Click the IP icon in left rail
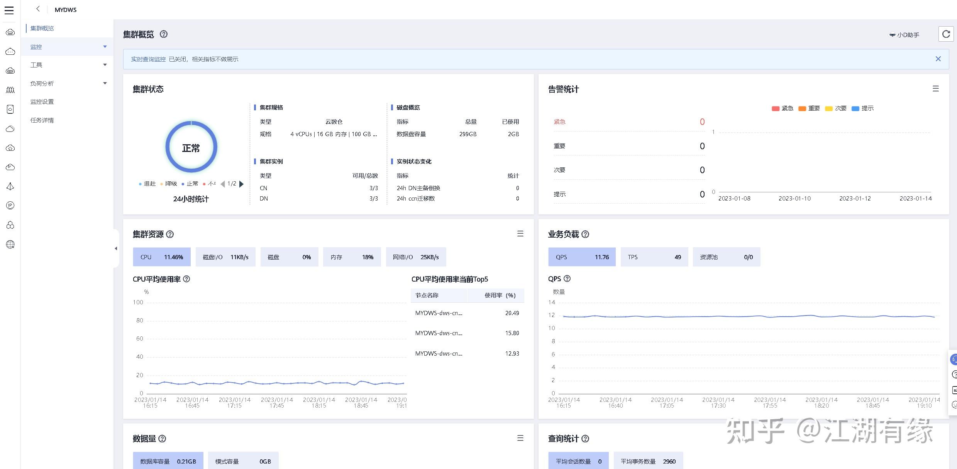This screenshot has height=469, width=957. coord(10,206)
